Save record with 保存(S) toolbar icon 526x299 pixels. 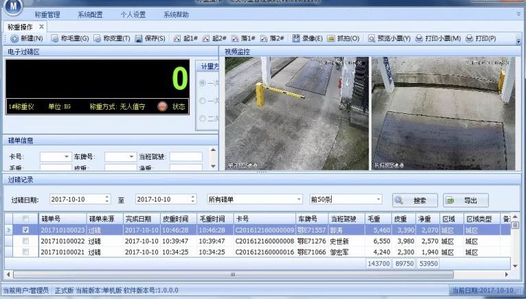point(139,39)
